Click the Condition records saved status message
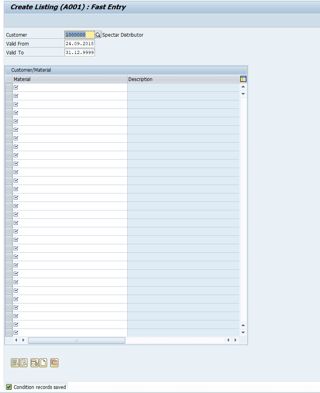320x393 pixels. pyautogui.click(x=40, y=387)
